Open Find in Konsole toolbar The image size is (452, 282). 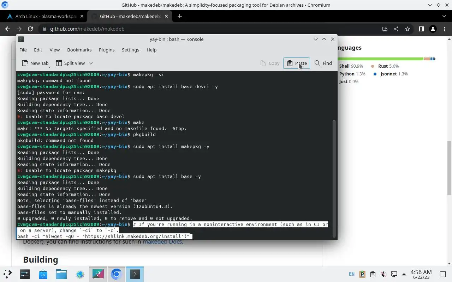pos(323,63)
